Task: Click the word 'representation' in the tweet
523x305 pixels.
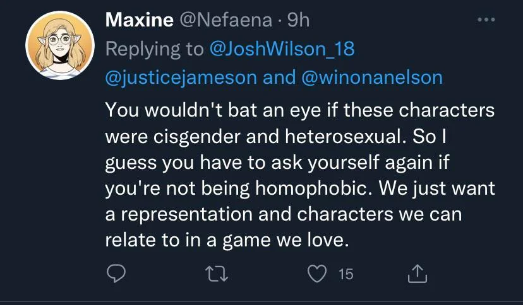Action: [186, 214]
